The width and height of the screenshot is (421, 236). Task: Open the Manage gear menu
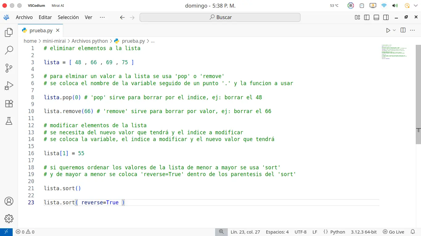click(9, 219)
